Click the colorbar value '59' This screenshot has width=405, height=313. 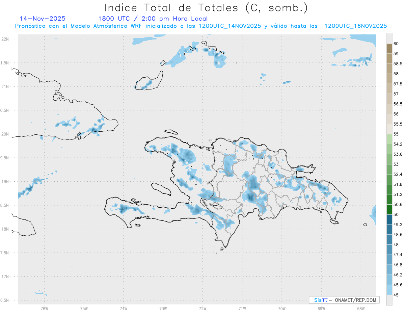pos(396,53)
